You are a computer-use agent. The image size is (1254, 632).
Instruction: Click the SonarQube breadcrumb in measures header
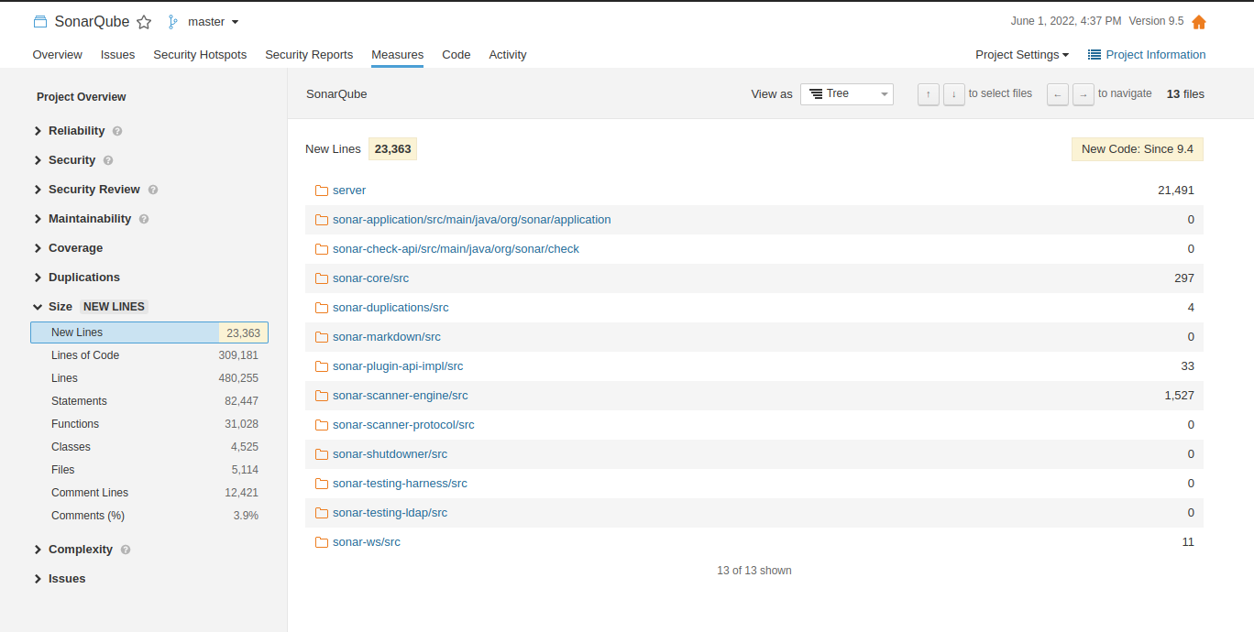pos(336,93)
